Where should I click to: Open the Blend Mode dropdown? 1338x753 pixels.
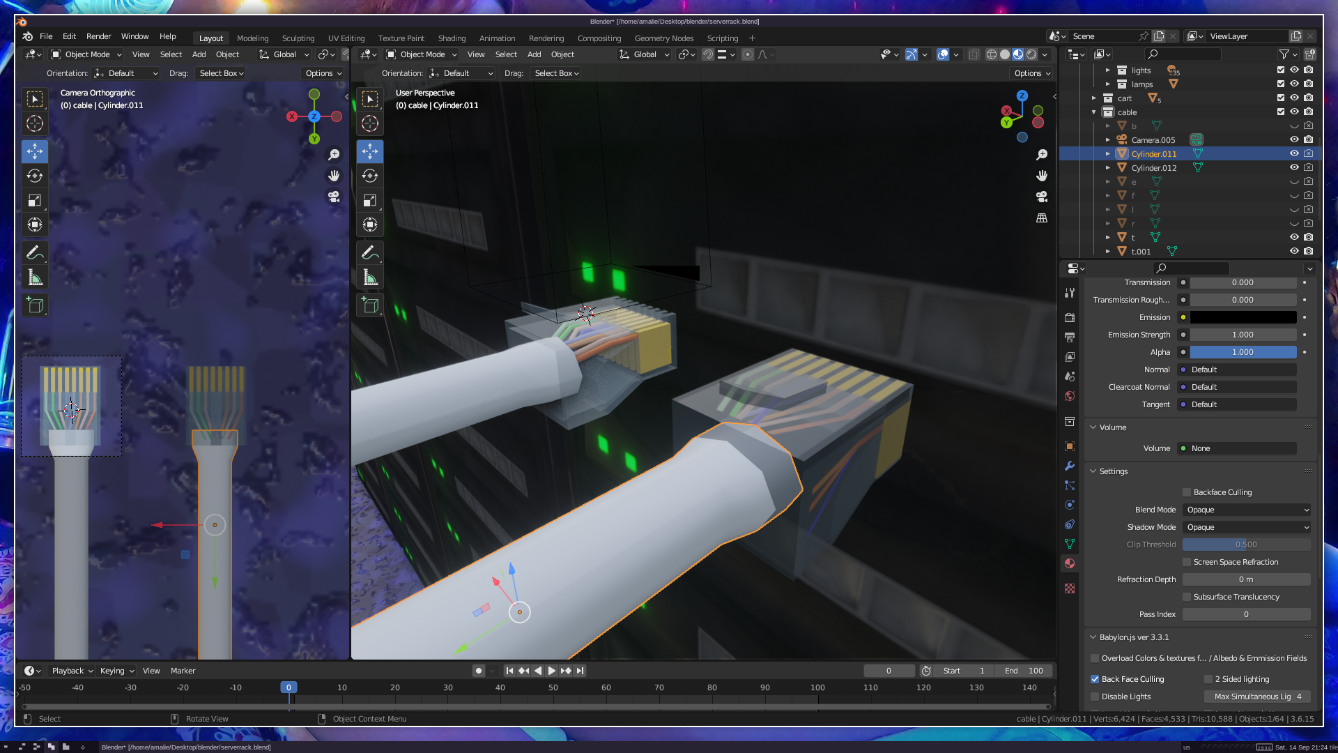[x=1247, y=510]
